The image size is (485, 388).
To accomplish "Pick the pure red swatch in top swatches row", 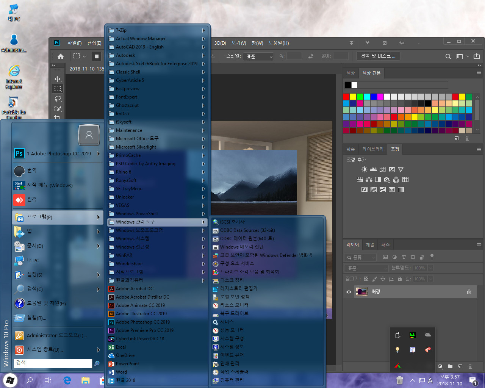I will click(346, 97).
